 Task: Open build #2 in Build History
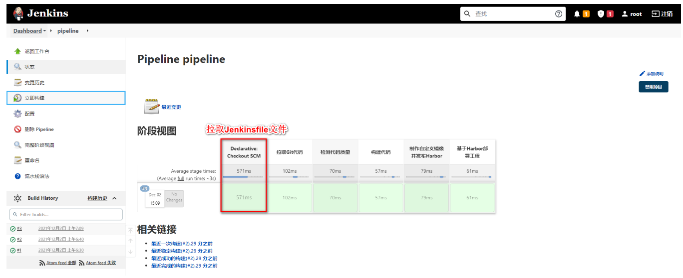click(19, 240)
